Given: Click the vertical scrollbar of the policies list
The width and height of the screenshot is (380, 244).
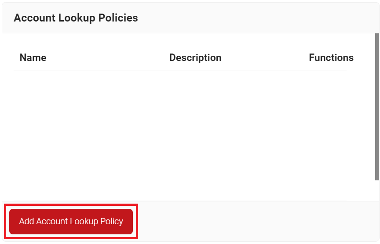Looking at the screenshot, I should pyautogui.click(x=377, y=107).
